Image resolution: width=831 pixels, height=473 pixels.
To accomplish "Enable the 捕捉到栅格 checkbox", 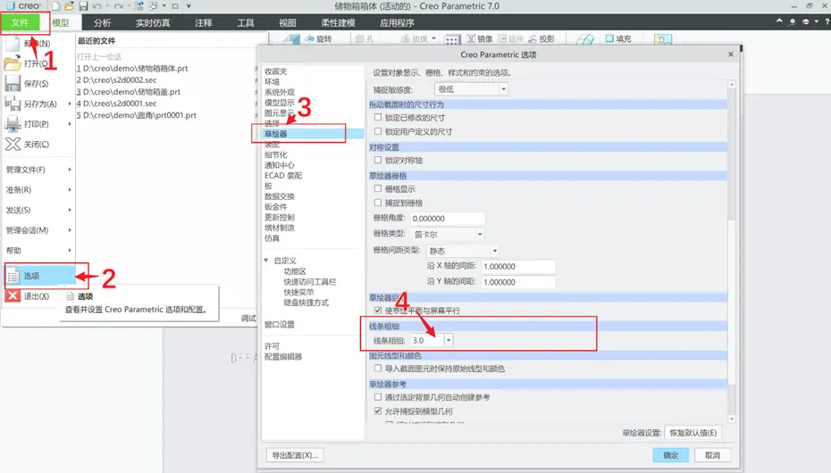I will (x=378, y=202).
